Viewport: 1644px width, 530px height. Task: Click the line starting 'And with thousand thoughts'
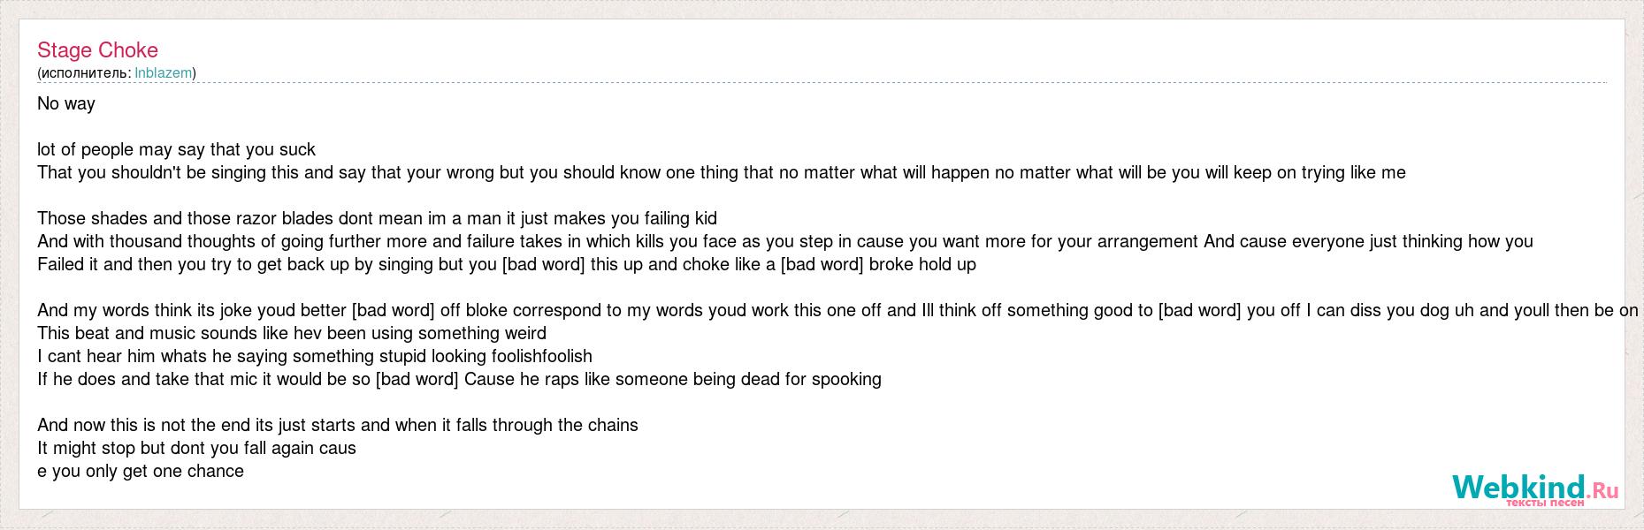(x=784, y=241)
